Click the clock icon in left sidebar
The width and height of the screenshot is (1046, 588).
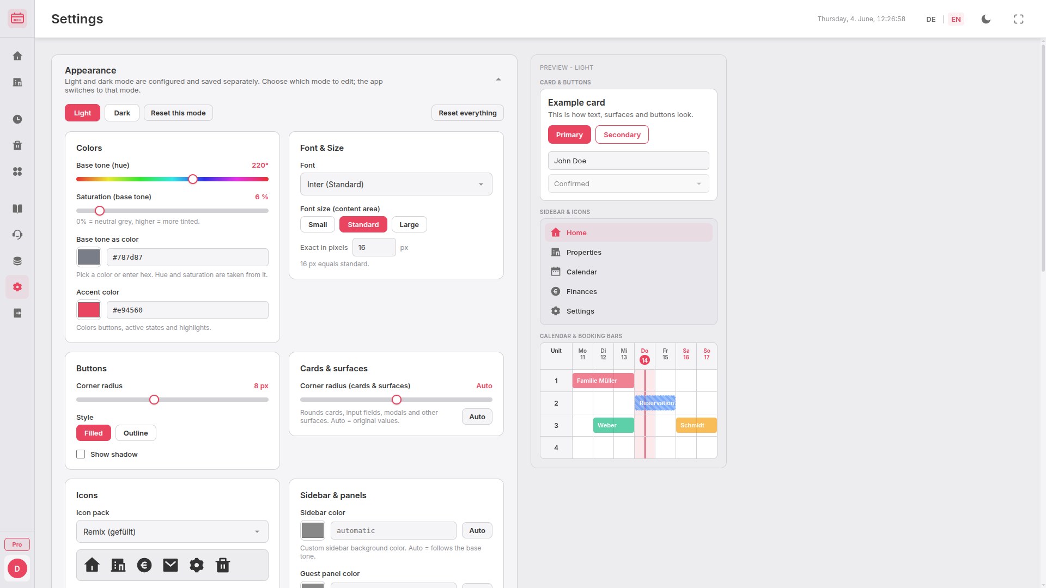(x=17, y=119)
